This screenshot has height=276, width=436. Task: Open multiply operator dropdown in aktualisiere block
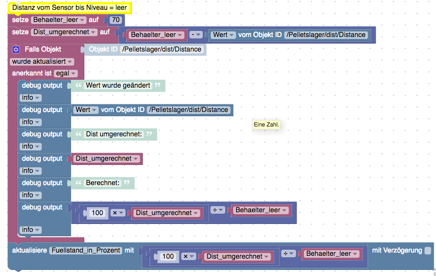point(189,256)
